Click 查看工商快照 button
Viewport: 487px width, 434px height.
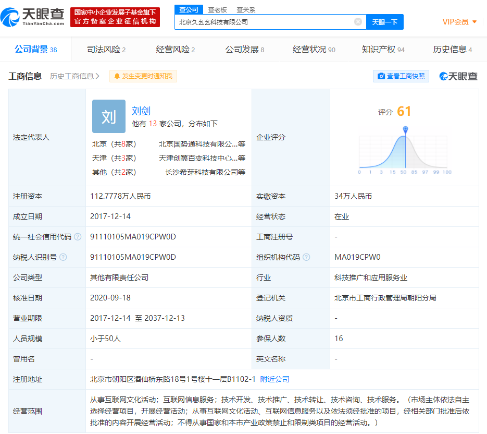pyautogui.click(x=401, y=76)
